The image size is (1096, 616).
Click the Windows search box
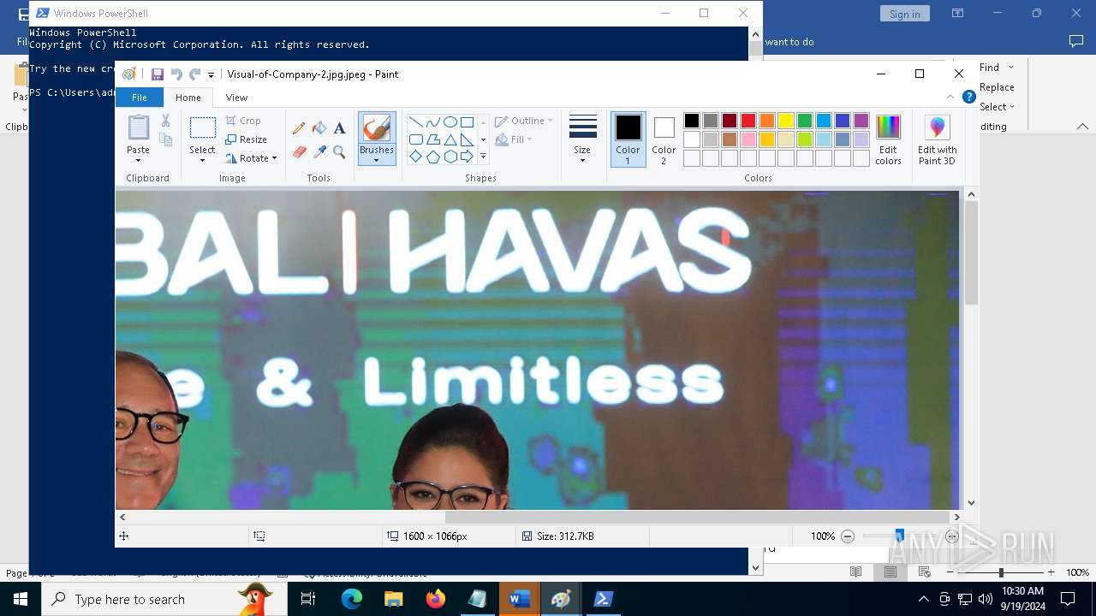tap(164, 599)
